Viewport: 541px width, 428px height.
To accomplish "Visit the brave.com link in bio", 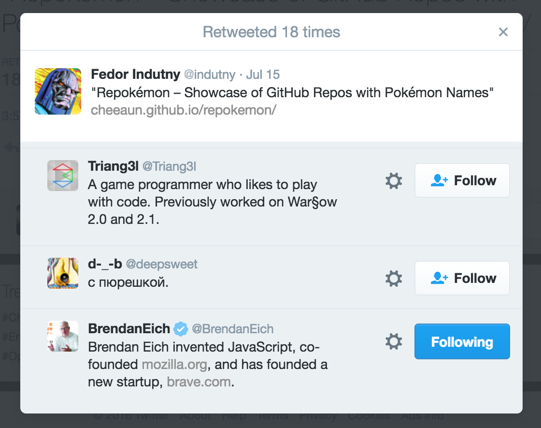I will pyautogui.click(x=199, y=382).
